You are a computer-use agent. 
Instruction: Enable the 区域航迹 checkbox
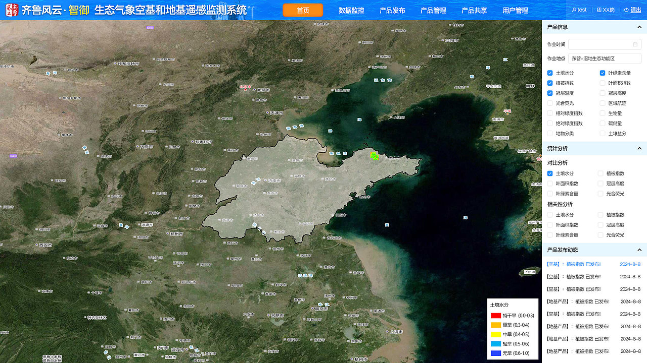603,103
